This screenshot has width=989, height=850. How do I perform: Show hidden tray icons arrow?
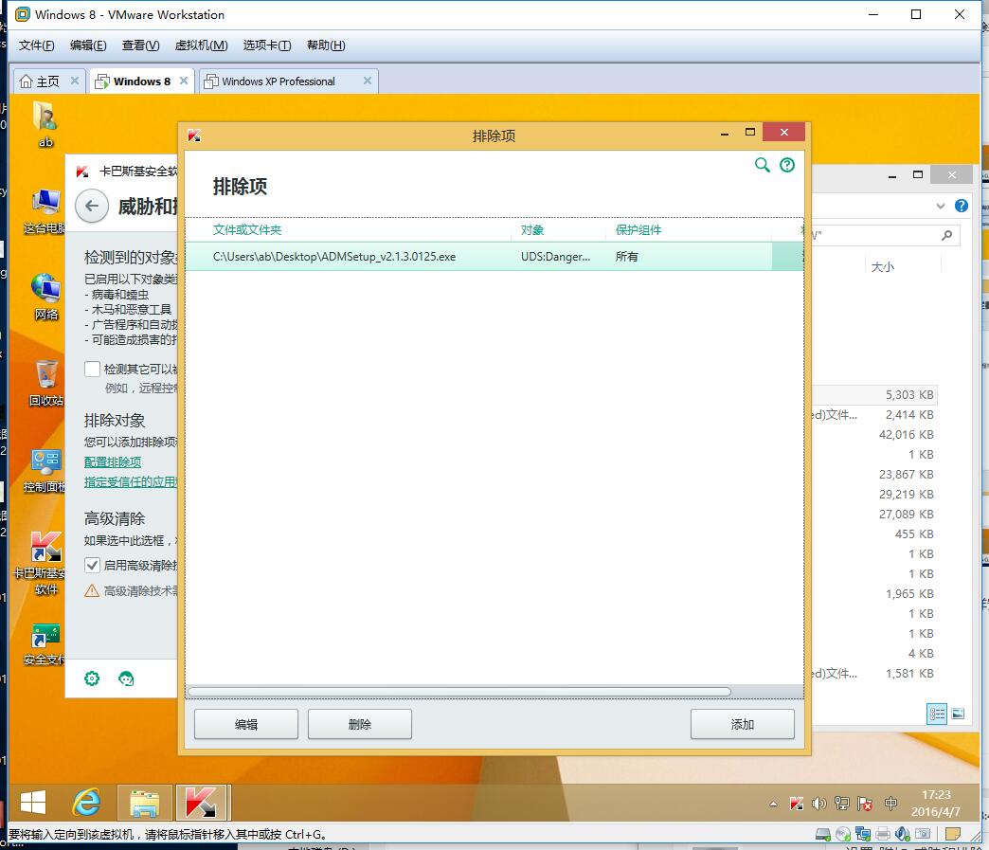coord(773,804)
